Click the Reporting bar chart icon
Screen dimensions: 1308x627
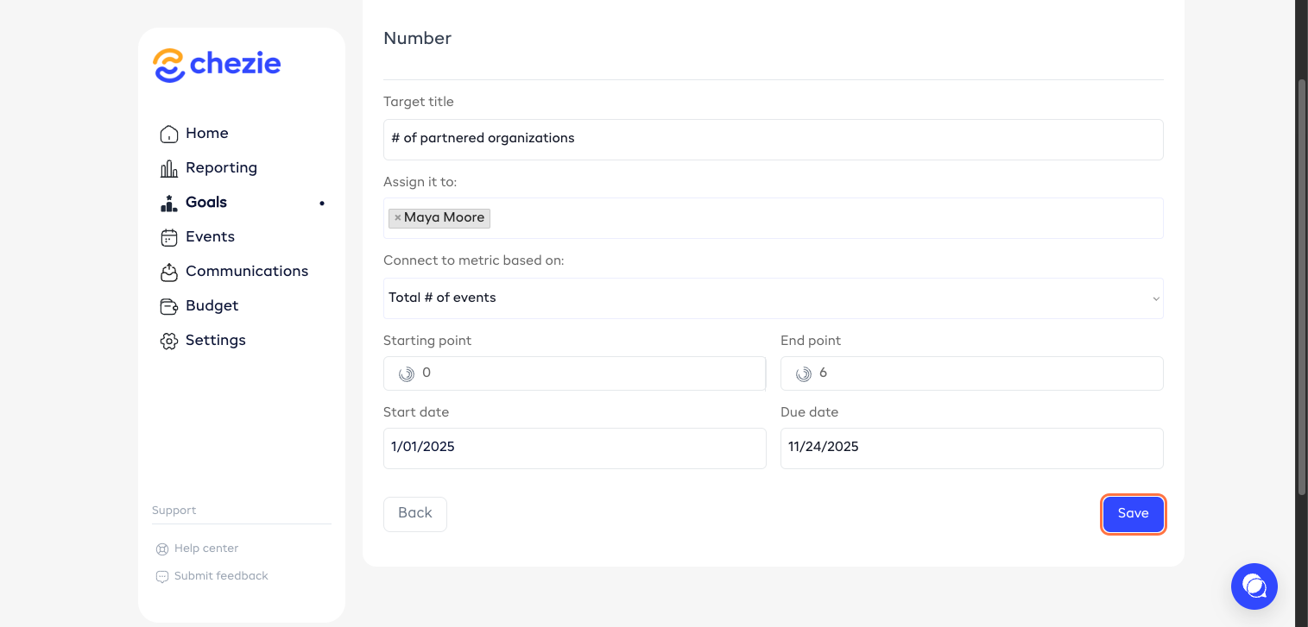(169, 168)
